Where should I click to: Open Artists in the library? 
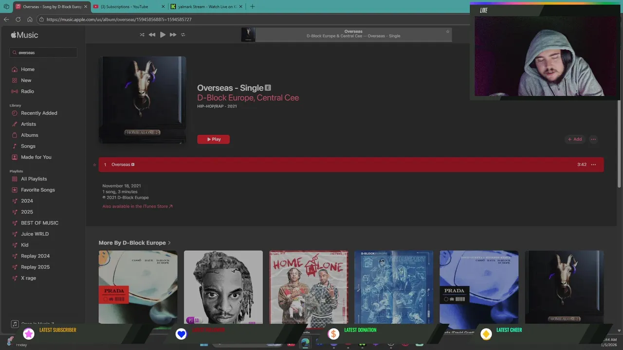click(28, 124)
